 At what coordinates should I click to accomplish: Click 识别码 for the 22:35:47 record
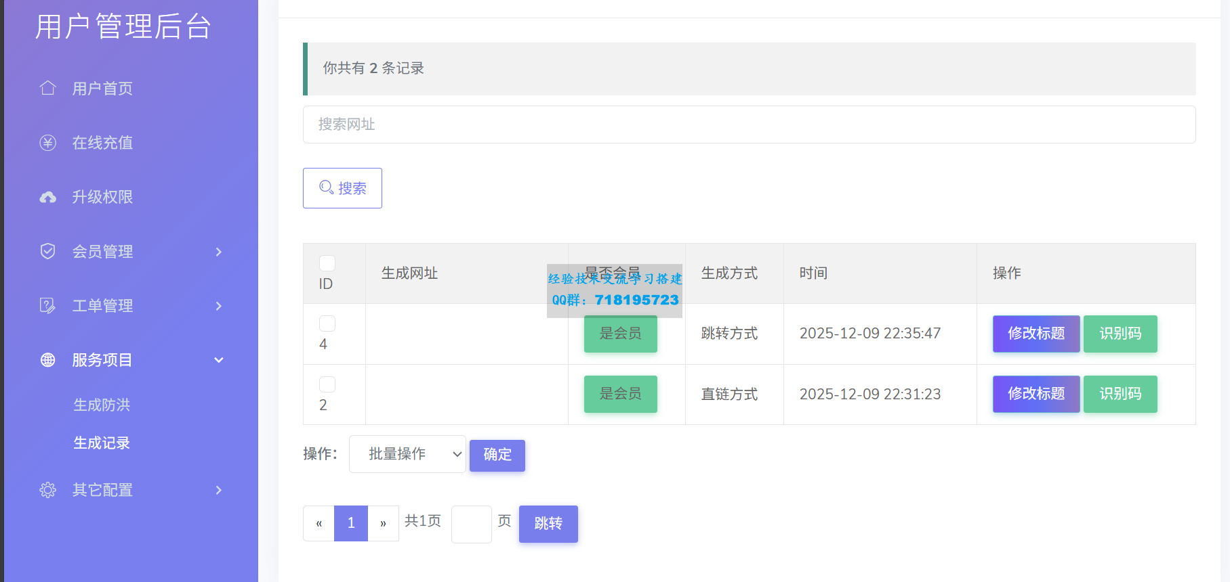point(1120,334)
